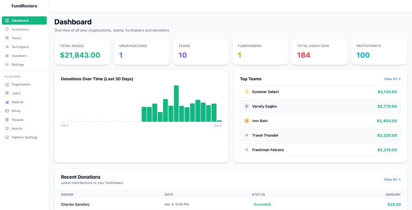Click the FundRosters logo text

(24, 6)
